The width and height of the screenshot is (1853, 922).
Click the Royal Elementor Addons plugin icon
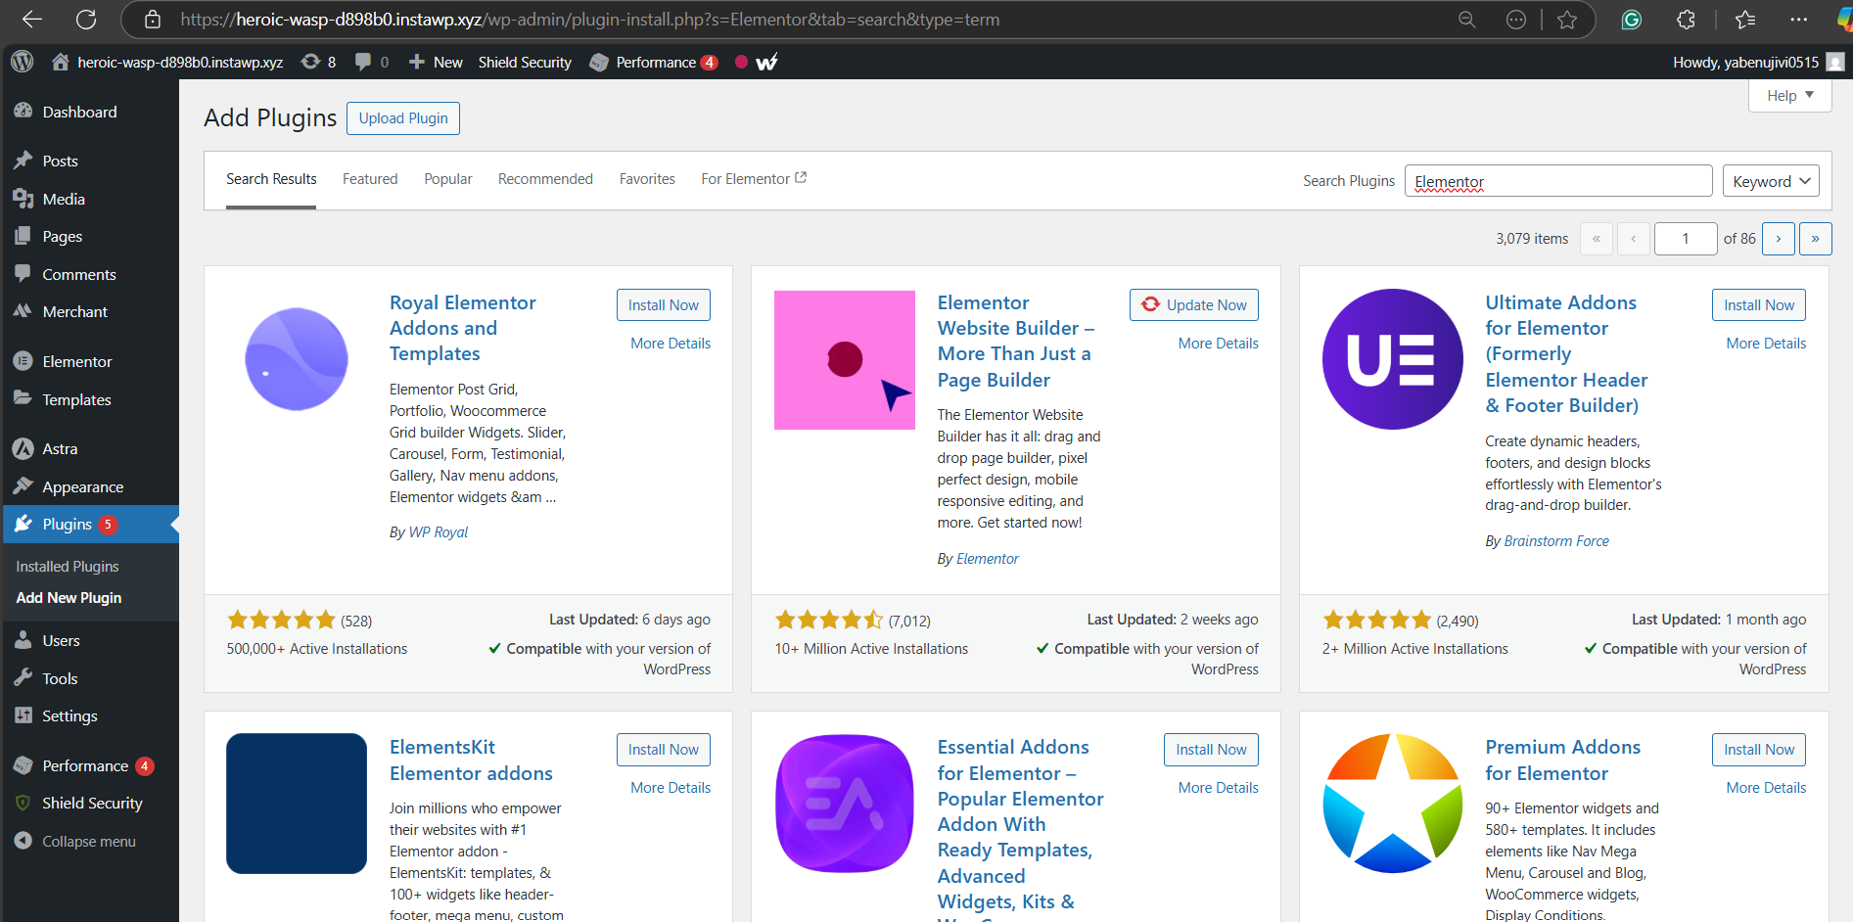(297, 359)
